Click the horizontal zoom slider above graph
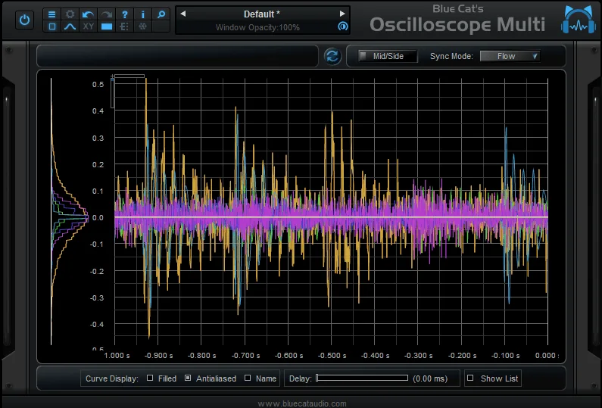The height and width of the screenshot is (408, 602). [x=128, y=76]
